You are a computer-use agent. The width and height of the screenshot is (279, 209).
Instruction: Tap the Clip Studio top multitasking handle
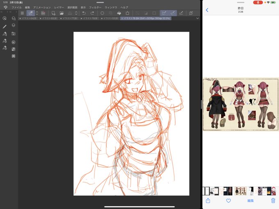[100, 2]
